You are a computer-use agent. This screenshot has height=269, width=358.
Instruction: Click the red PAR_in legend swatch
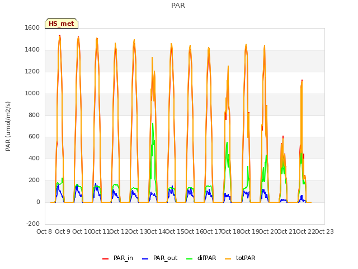pos(106,259)
